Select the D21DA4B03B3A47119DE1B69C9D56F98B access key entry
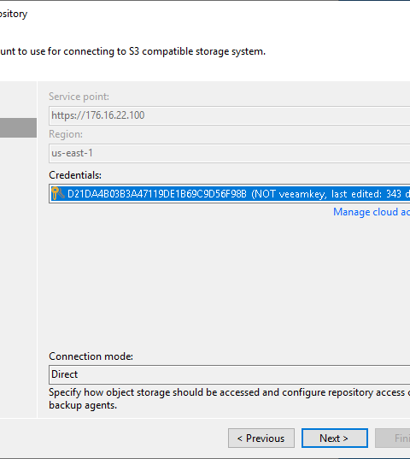This screenshot has height=459, width=410. click(157, 194)
